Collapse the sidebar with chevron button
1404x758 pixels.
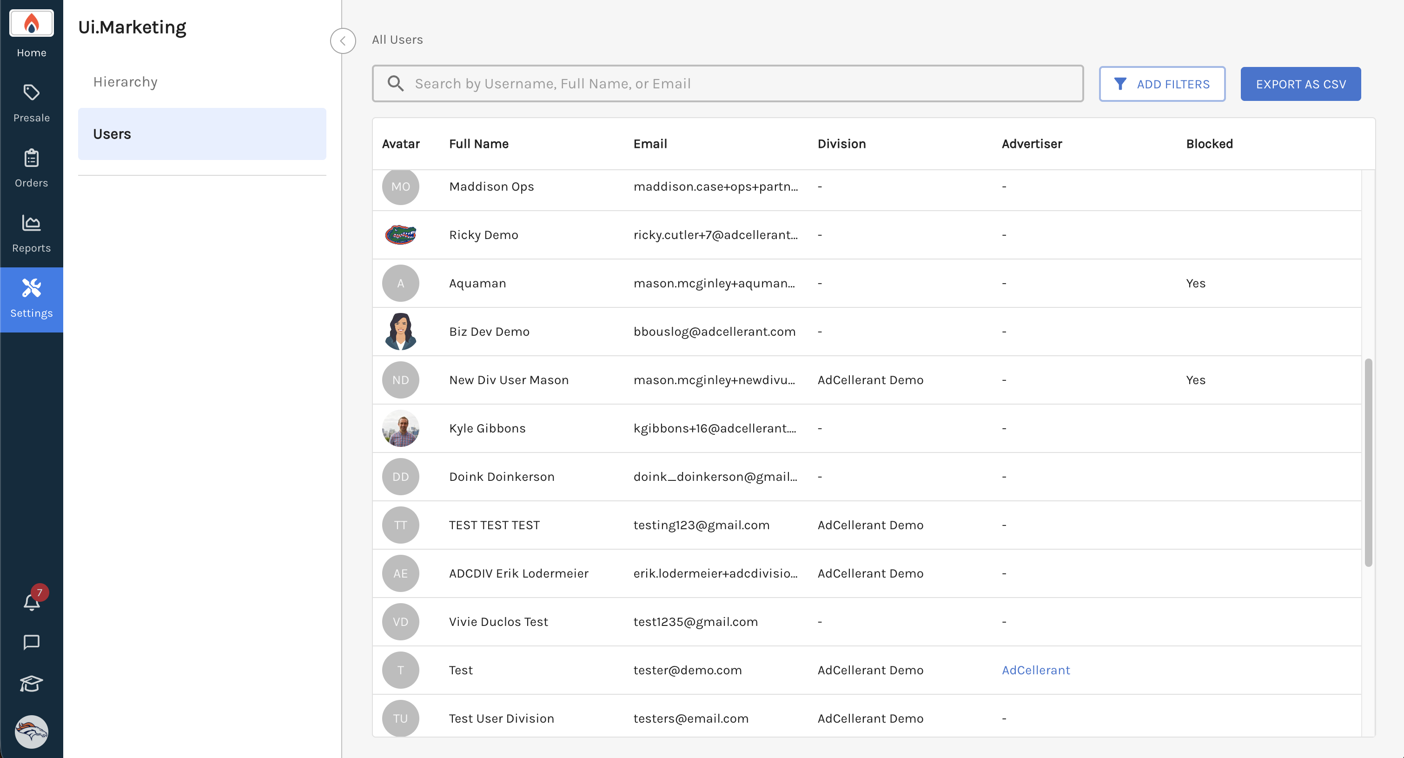point(343,41)
